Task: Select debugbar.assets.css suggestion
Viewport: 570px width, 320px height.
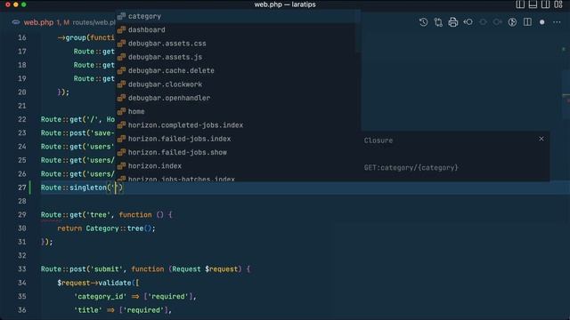Action: coord(238,44)
